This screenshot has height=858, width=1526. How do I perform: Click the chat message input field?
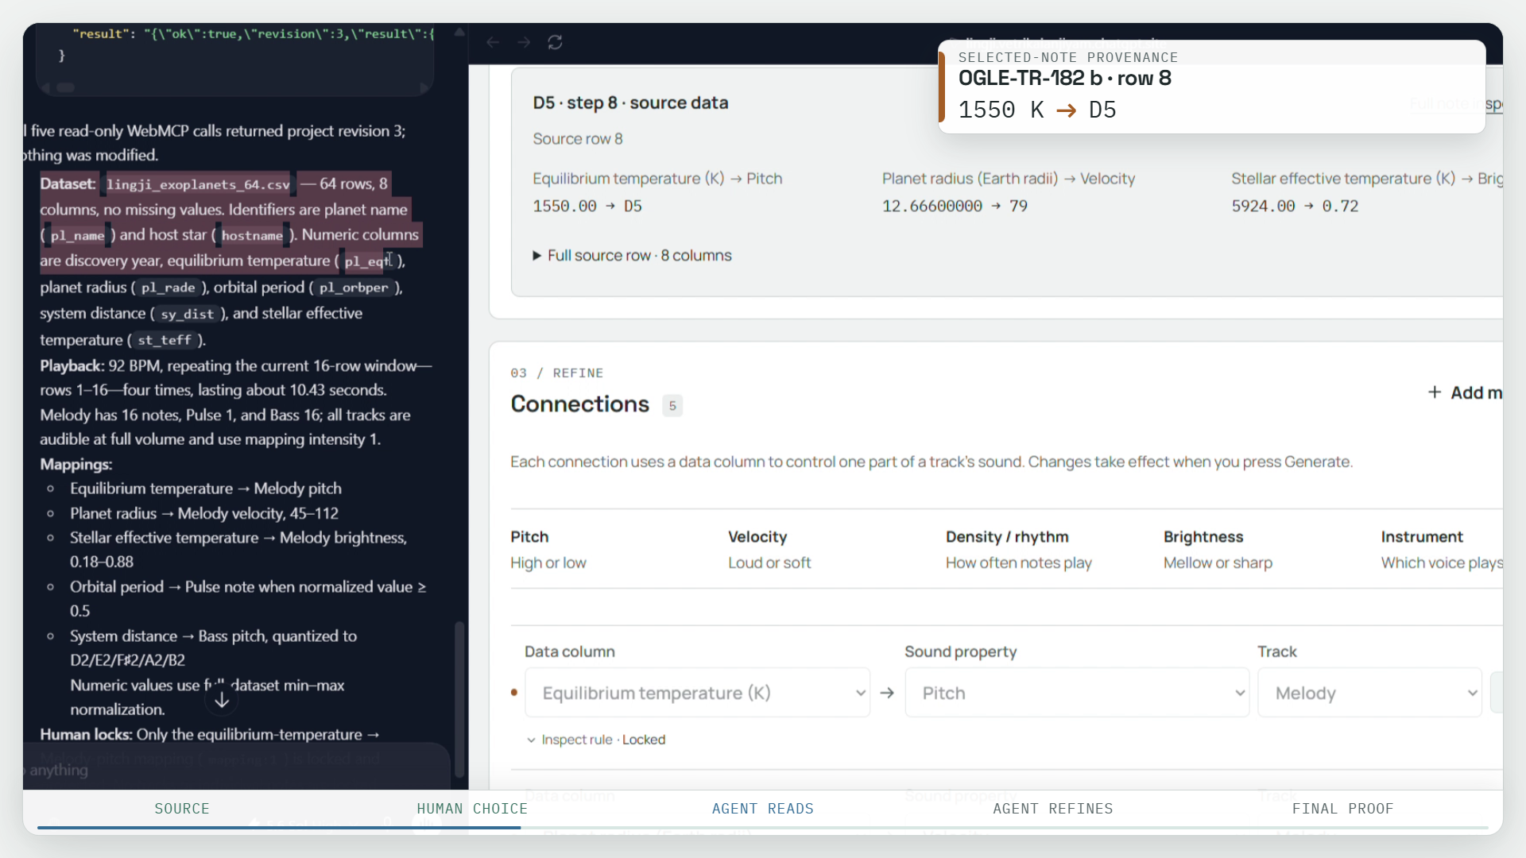click(x=236, y=770)
